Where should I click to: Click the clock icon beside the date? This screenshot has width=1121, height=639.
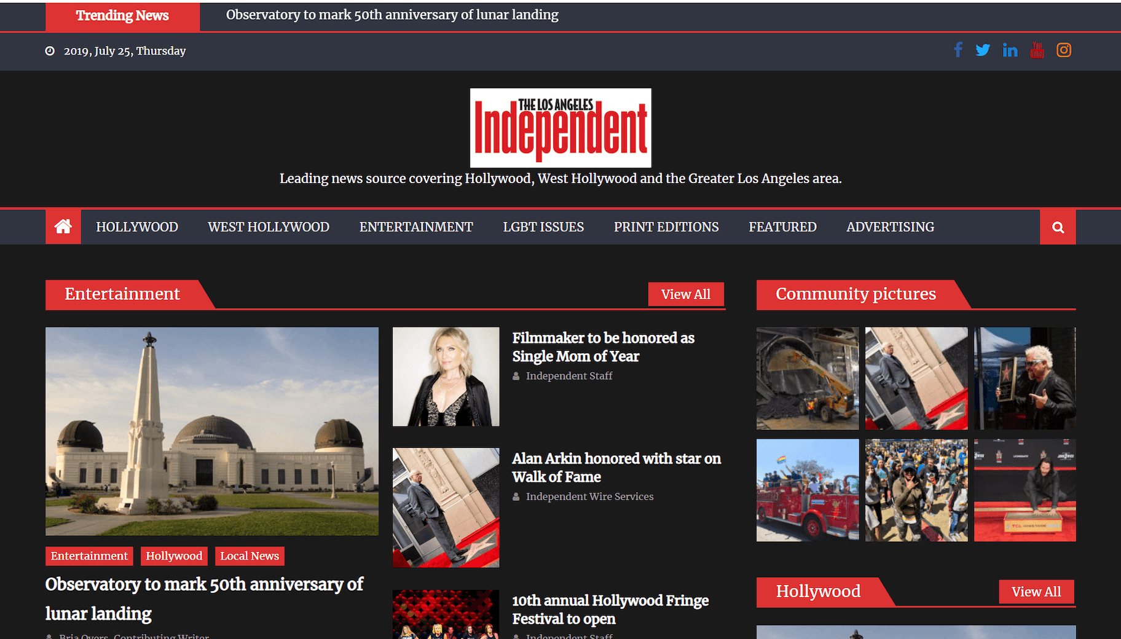pyautogui.click(x=50, y=51)
